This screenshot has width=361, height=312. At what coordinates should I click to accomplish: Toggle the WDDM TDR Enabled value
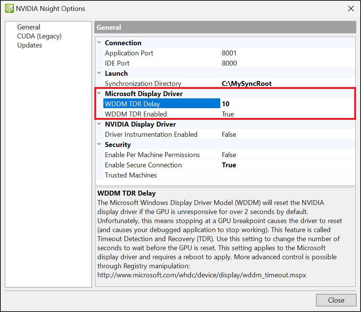coord(287,114)
